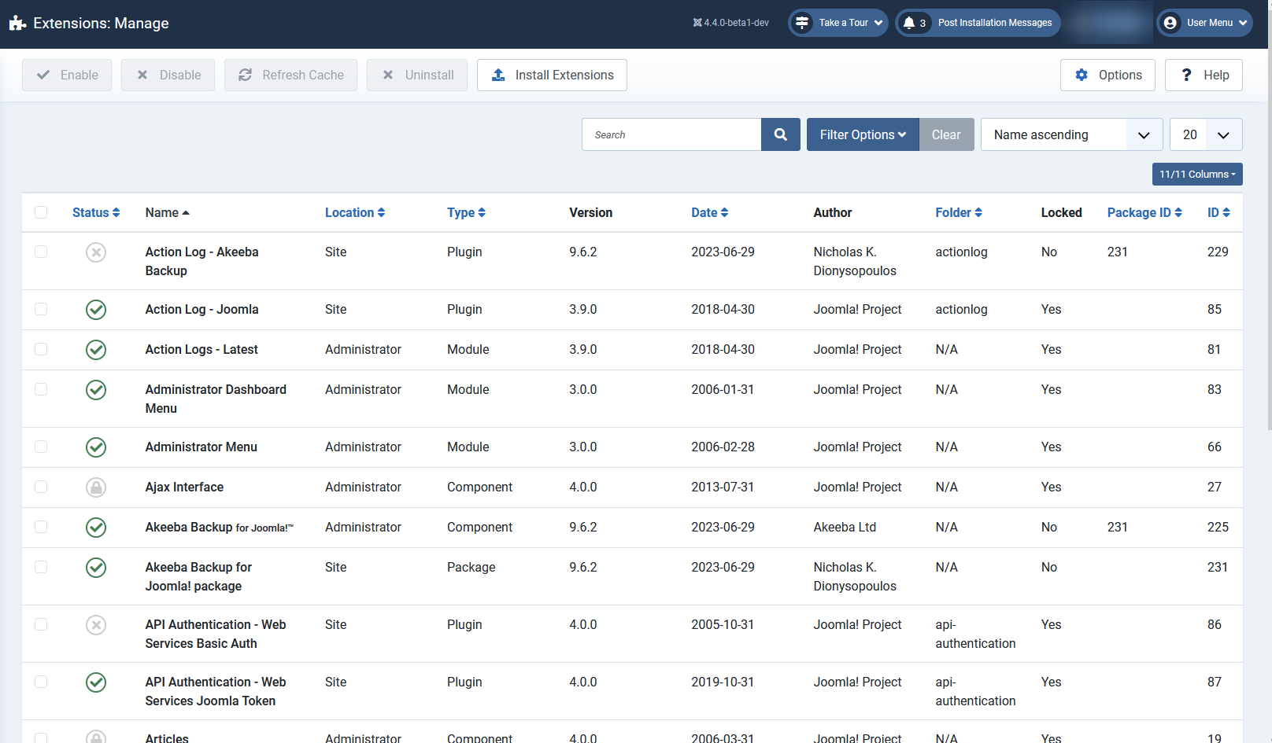Click the search magnifier icon
Screen dimensions: 1272x743
point(780,134)
